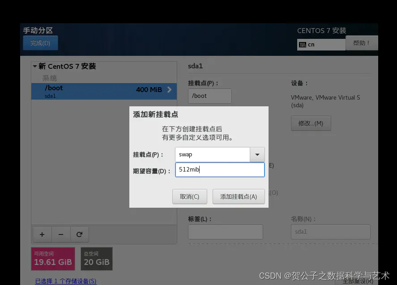This screenshot has height=285, width=397.
Task: Click the 总空间 20 GiB box
Action: coord(97,259)
